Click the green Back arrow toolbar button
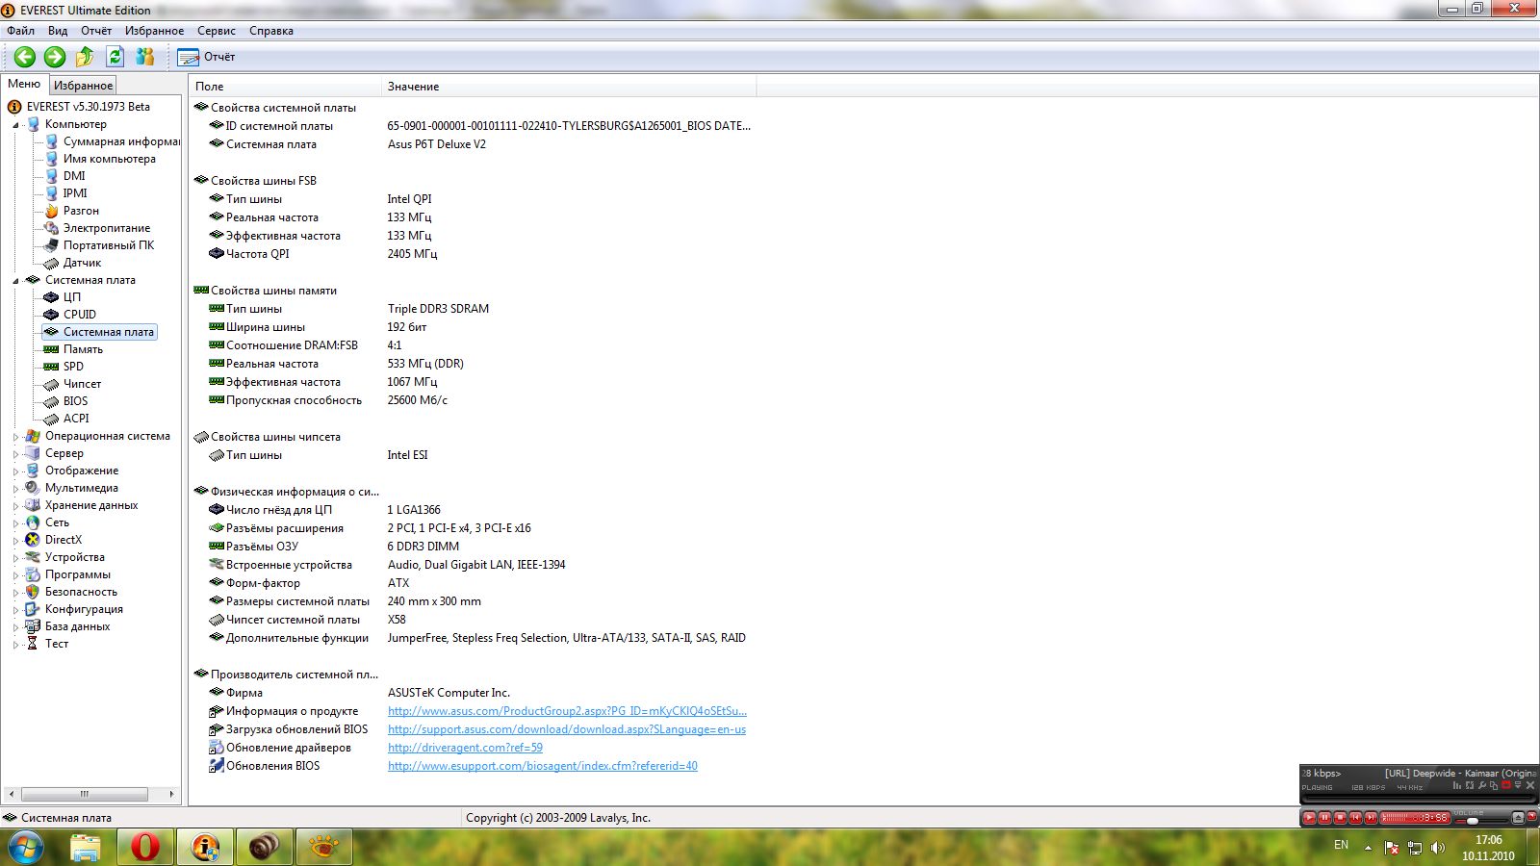Image resolution: width=1540 pixels, height=866 pixels. tap(25, 57)
